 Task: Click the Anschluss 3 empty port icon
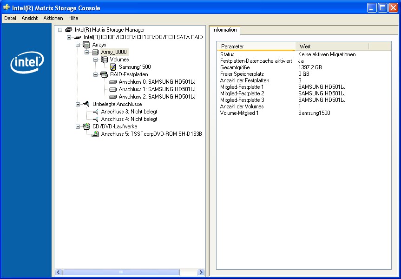(x=95, y=112)
